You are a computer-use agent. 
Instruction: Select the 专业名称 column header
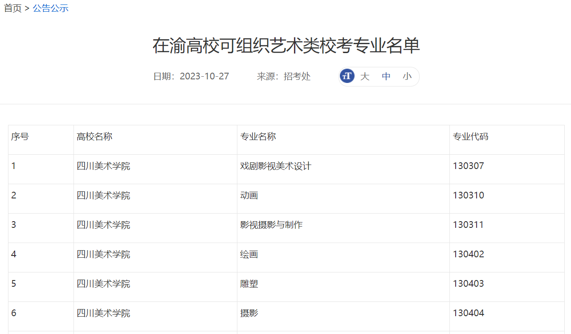(x=259, y=136)
